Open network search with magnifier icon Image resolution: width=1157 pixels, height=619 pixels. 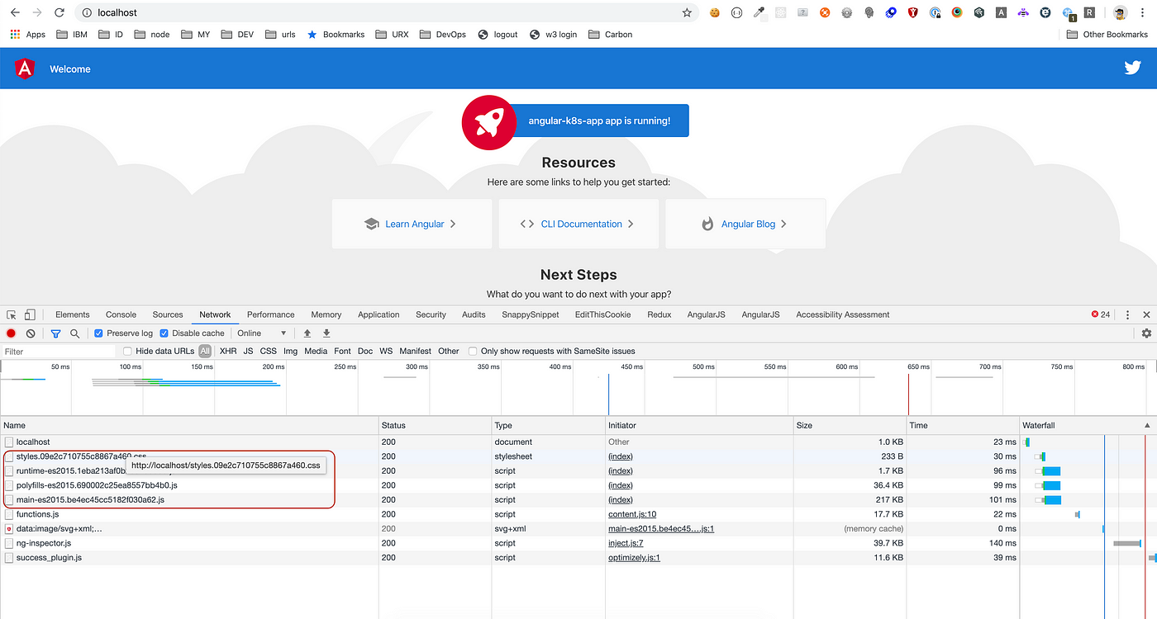(x=74, y=333)
